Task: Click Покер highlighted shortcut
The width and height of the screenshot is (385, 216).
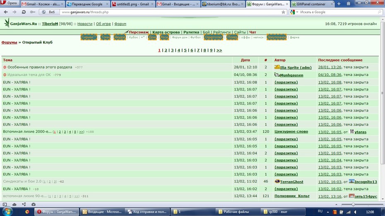Action: pos(232,37)
